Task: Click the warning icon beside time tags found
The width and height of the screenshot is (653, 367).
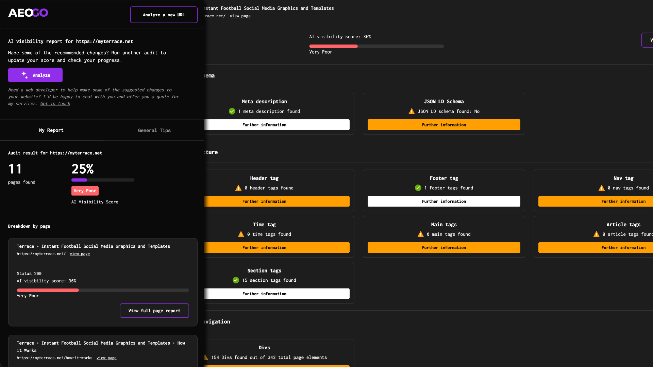Action: 241,234
